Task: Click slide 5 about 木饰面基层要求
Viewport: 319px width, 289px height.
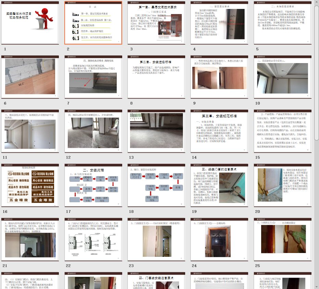Action: 282,23
